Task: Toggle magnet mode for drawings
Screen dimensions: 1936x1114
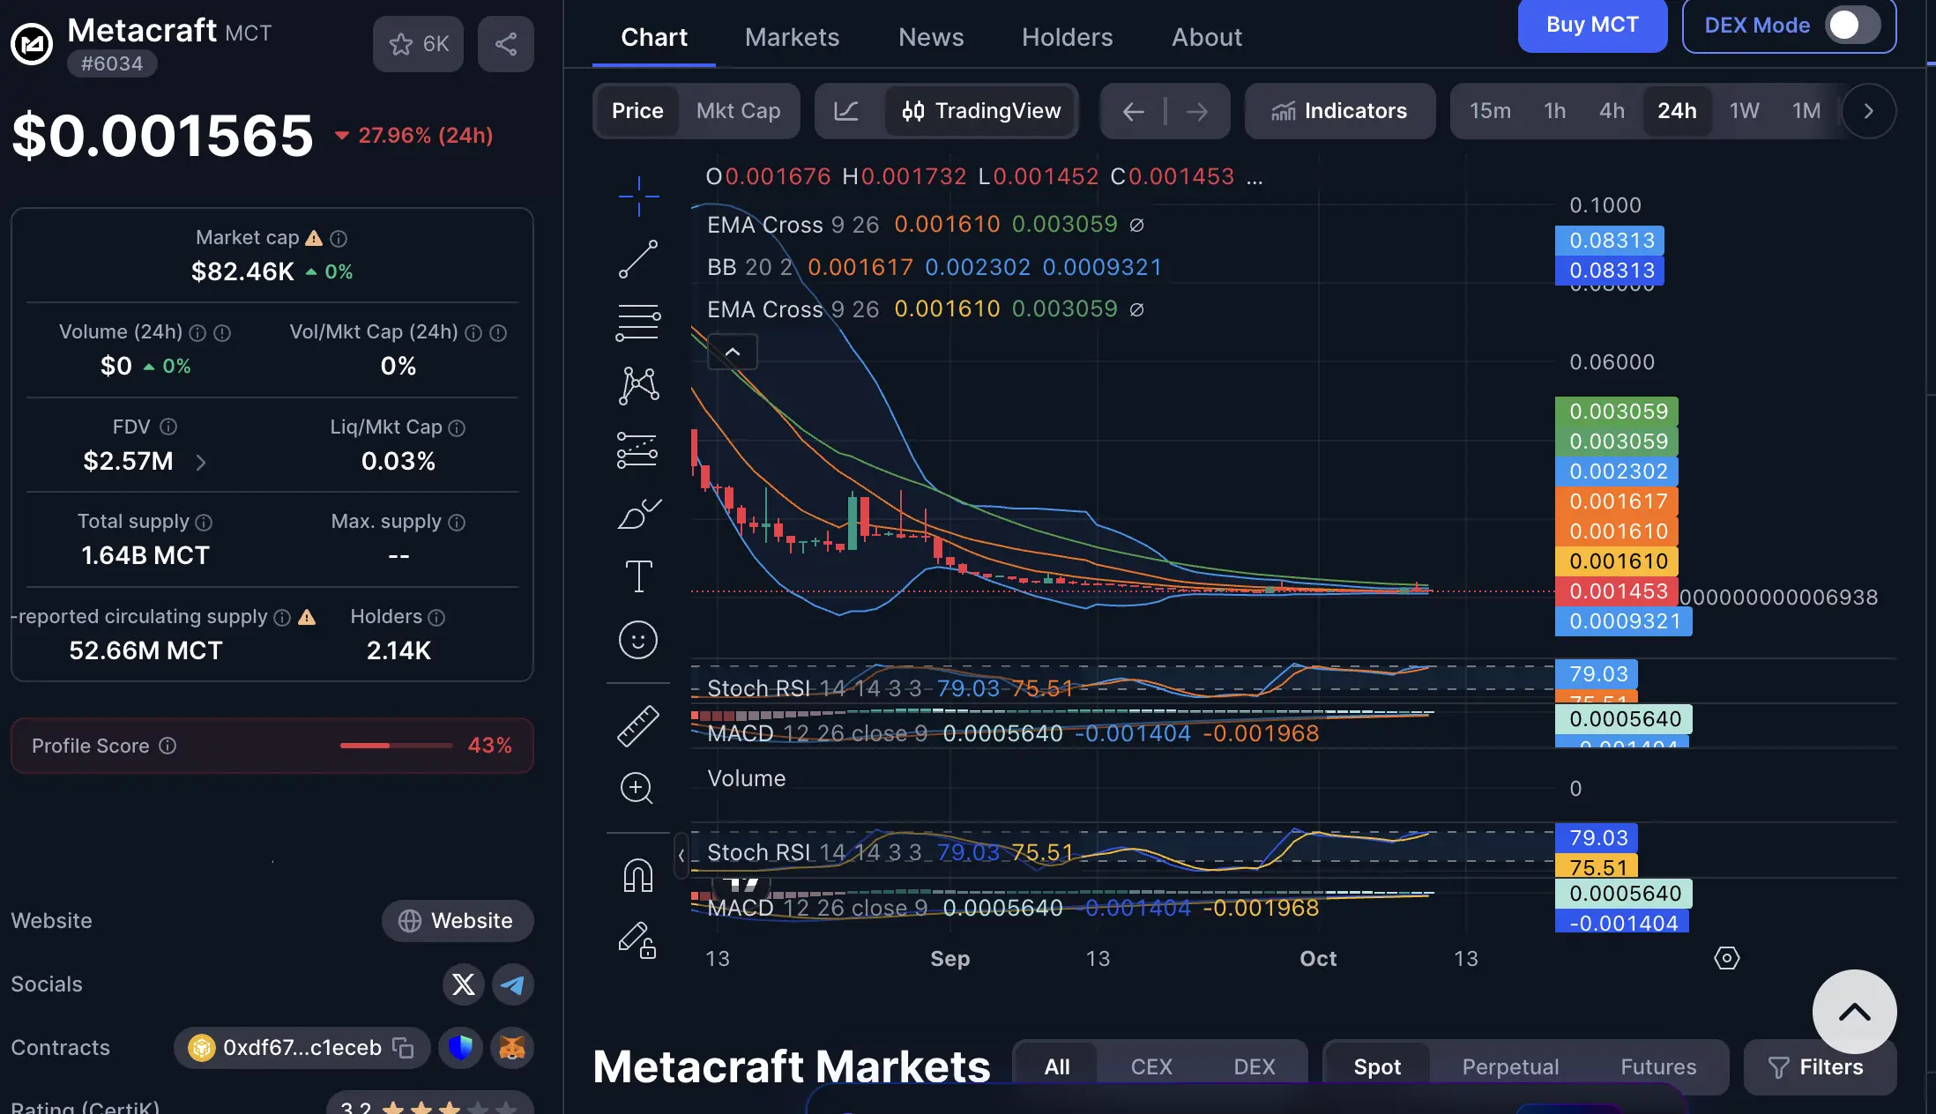Action: [x=638, y=875]
